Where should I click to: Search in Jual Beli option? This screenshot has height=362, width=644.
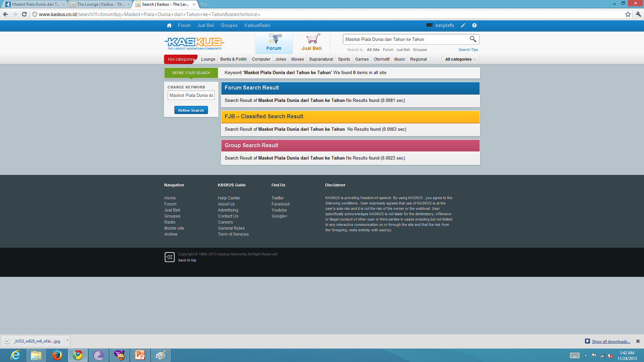403,50
